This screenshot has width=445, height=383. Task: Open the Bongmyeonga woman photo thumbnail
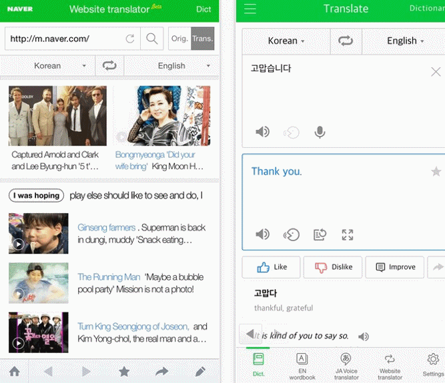pyautogui.click(x=163, y=116)
